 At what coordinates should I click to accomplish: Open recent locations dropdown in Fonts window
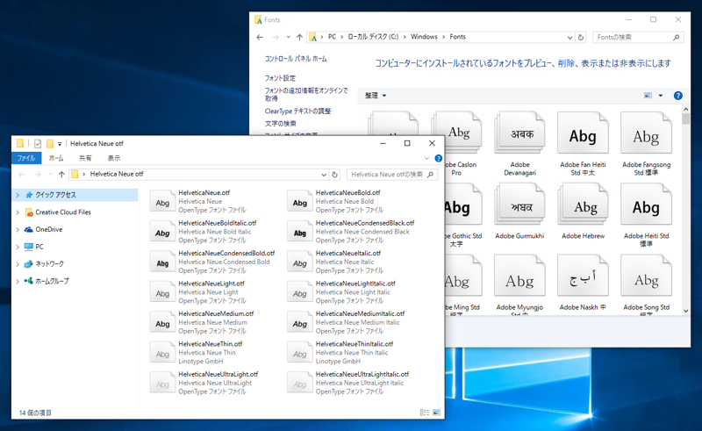pos(288,37)
